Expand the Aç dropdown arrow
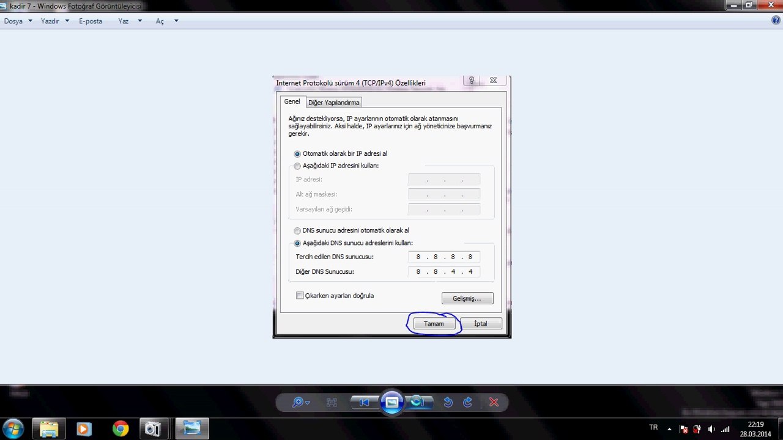This screenshot has height=440, width=783. (x=176, y=21)
